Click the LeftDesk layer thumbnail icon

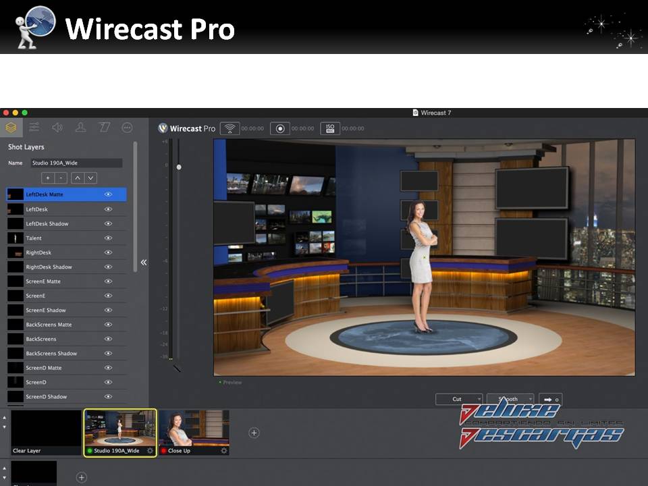(x=16, y=209)
